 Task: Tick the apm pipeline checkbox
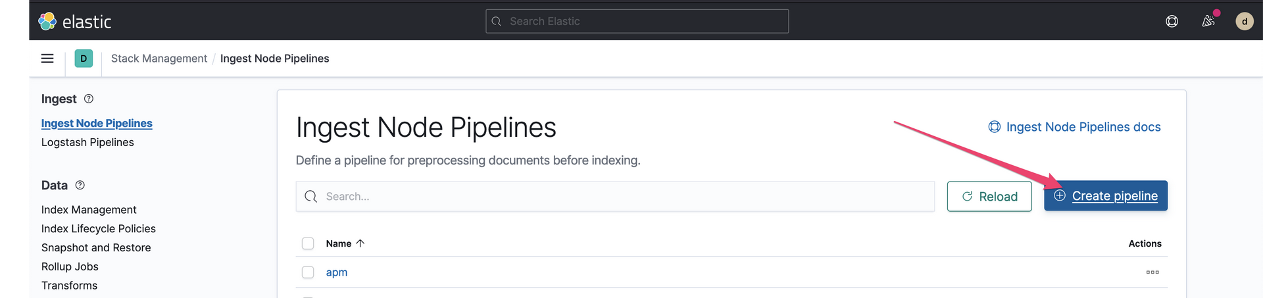click(308, 272)
